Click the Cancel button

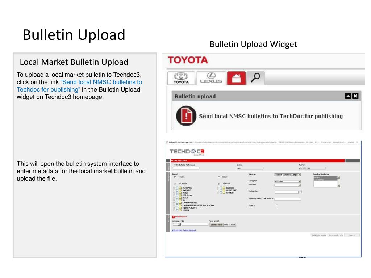pos(352,235)
